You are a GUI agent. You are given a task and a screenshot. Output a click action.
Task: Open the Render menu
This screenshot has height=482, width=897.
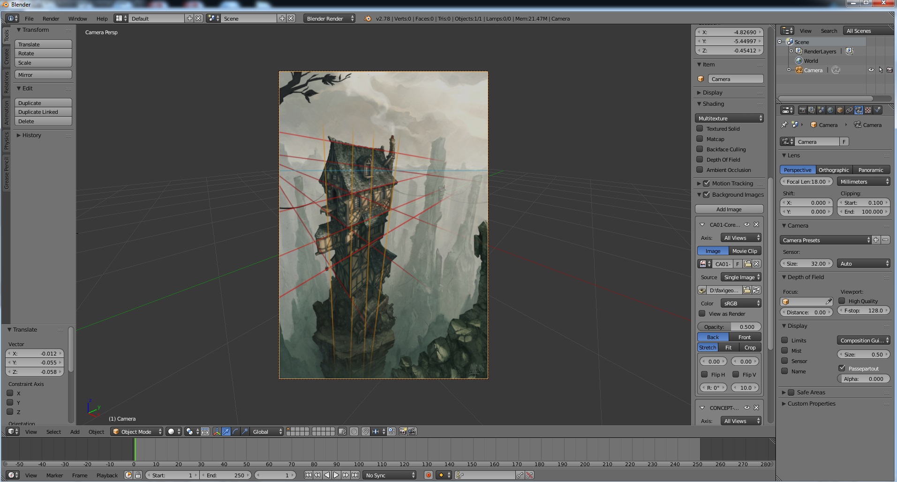coord(51,18)
